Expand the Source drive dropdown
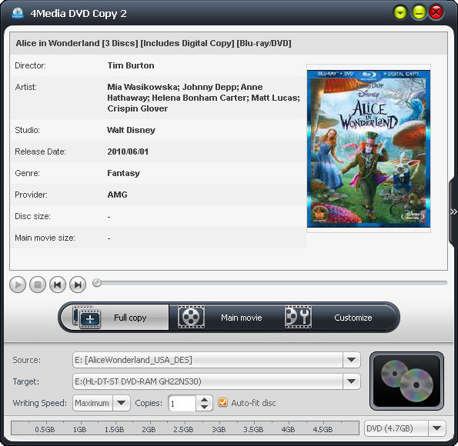This screenshot has height=446, width=458. [351, 360]
